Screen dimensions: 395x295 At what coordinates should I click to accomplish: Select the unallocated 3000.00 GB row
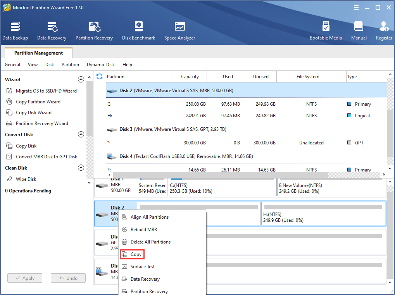247,142
